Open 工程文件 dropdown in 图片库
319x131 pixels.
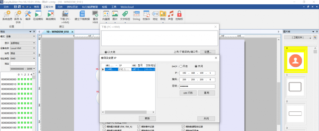pos(298,37)
